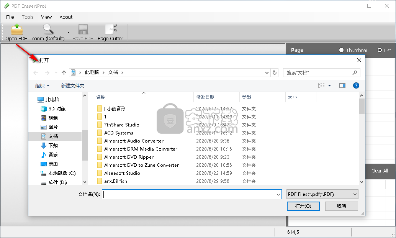Click the 取消 button

pyautogui.click(x=342, y=206)
